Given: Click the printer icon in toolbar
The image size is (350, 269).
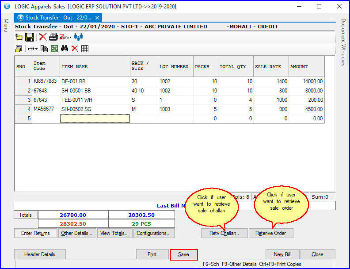Looking at the screenshot, I should point(53,37).
